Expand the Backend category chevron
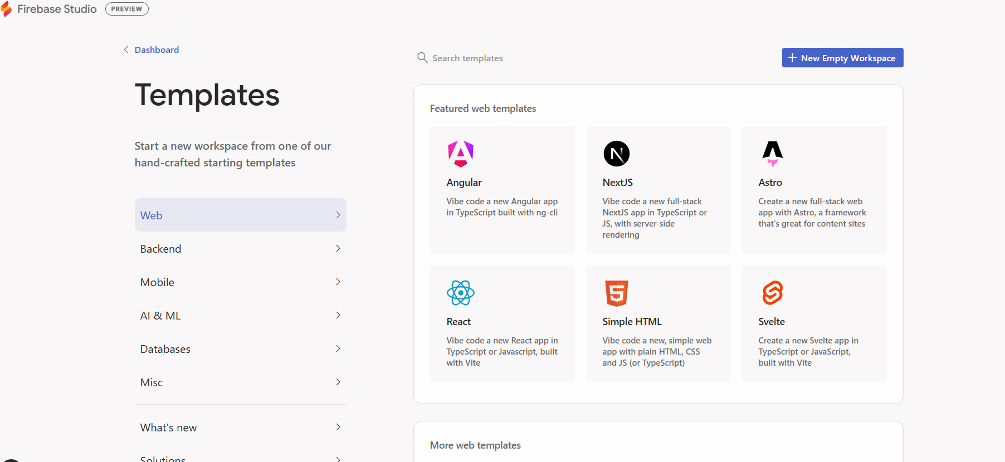The image size is (1005, 462). pos(338,249)
